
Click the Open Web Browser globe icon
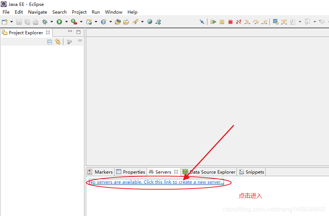coord(150,22)
